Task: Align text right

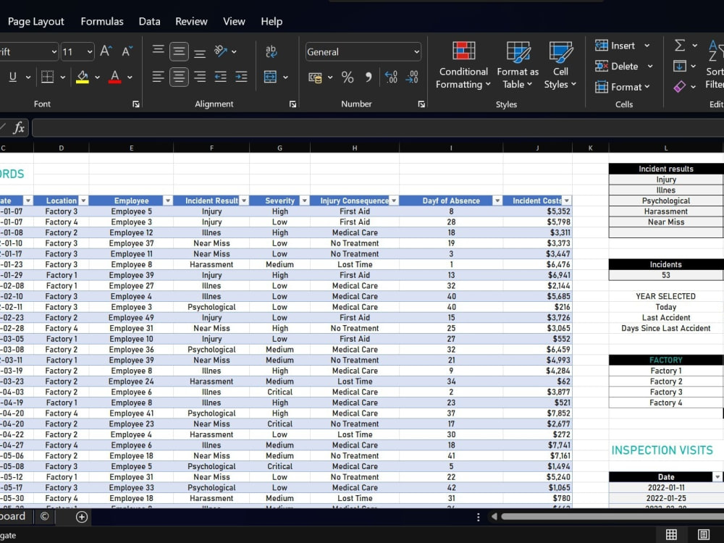Action: pyautogui.click(x=200, y=77)
